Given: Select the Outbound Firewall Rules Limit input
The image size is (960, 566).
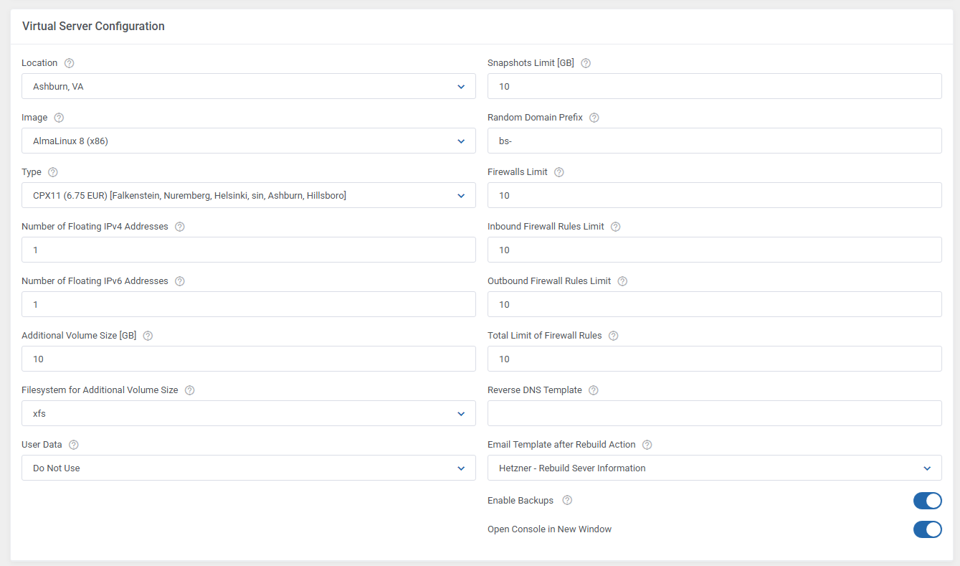Looking at the screenshot, I should (715, 305).
